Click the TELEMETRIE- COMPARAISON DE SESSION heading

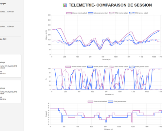pyautogui.click(x=110, y=5)
